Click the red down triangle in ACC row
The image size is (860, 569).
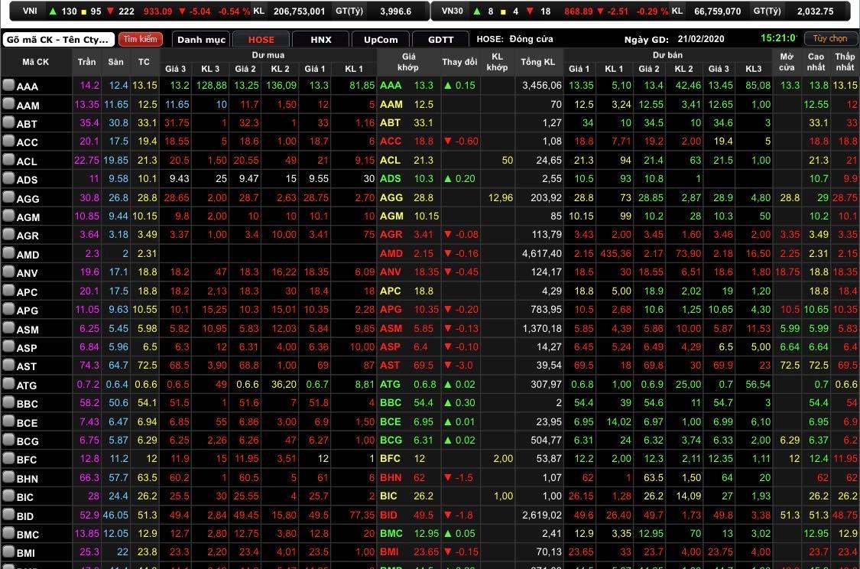448,141
